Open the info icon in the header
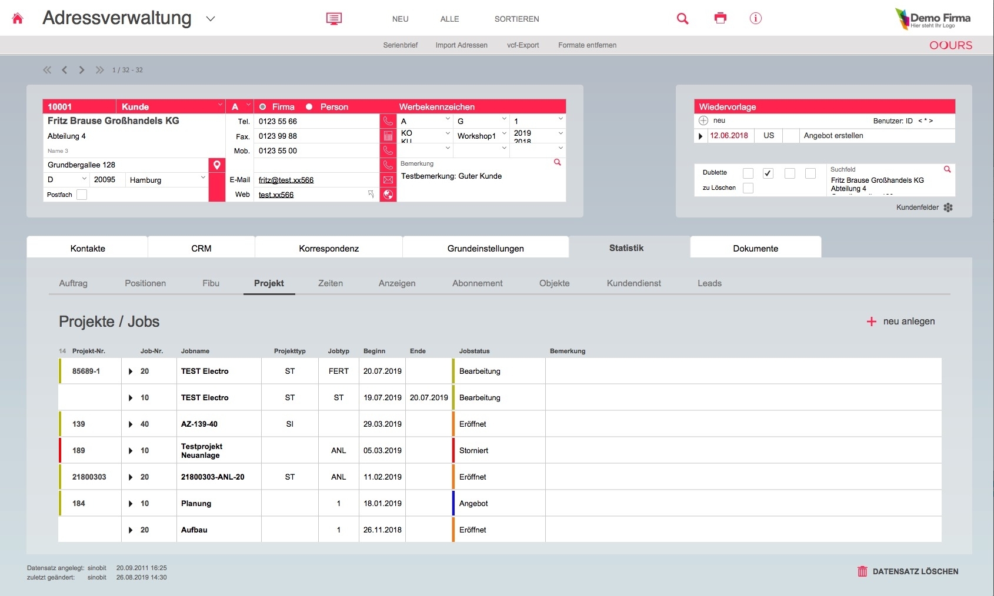The height and width of the screenshot is (596, 994). 756,18
